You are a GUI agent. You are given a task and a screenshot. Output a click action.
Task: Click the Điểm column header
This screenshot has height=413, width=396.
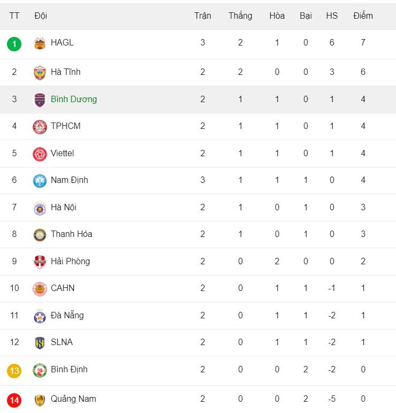click(x=363, y=16)
